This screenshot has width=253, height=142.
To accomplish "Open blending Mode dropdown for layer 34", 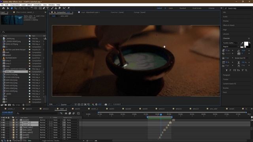I will [x=44, y=120].
